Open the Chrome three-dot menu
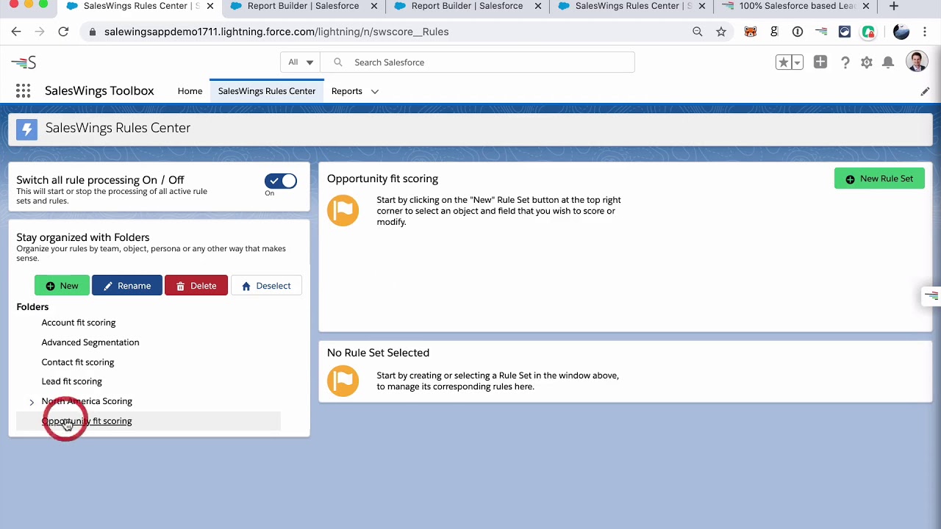The width and height of the screenshot is (941, 529). (925, 32)
